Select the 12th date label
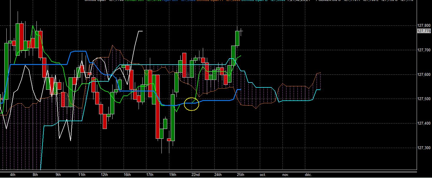The height and width of the screenshot is (178, 432). (x=104, y=175)
